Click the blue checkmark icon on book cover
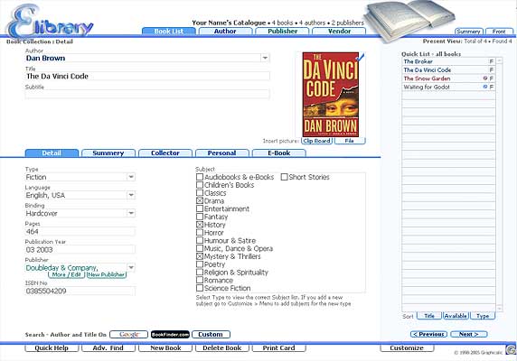This screenshot has height=361, width=517. (x=361, y=57)
